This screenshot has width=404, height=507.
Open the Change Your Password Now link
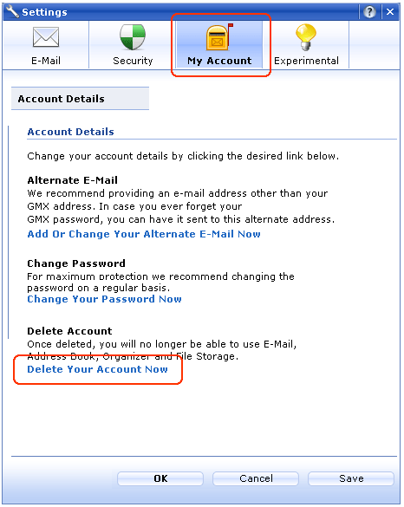point(105,299)
